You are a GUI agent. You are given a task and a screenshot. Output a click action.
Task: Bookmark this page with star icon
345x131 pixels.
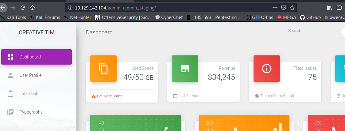click(x=292, y=8)
